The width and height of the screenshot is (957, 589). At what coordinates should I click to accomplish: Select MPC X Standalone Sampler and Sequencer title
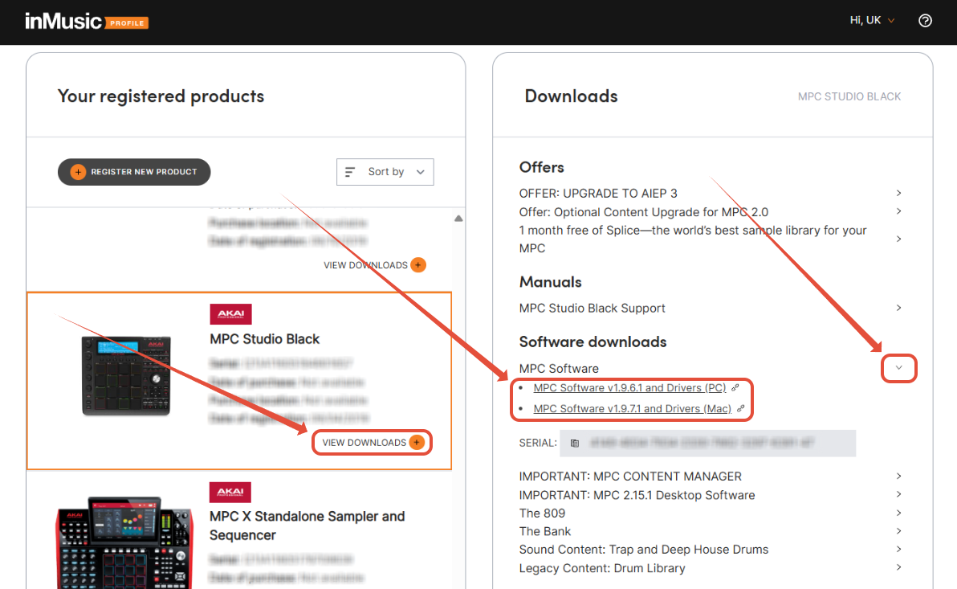pyautogui.click(x=307, y=526)
